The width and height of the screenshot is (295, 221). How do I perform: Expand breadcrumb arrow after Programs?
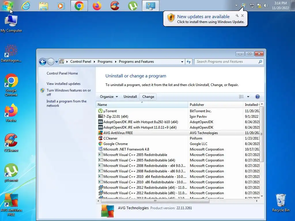pos(116,62)
